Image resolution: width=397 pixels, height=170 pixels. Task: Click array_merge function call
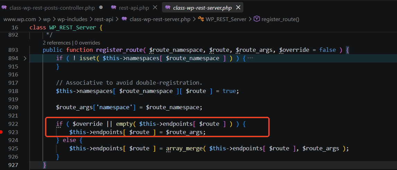click(184, 148)
